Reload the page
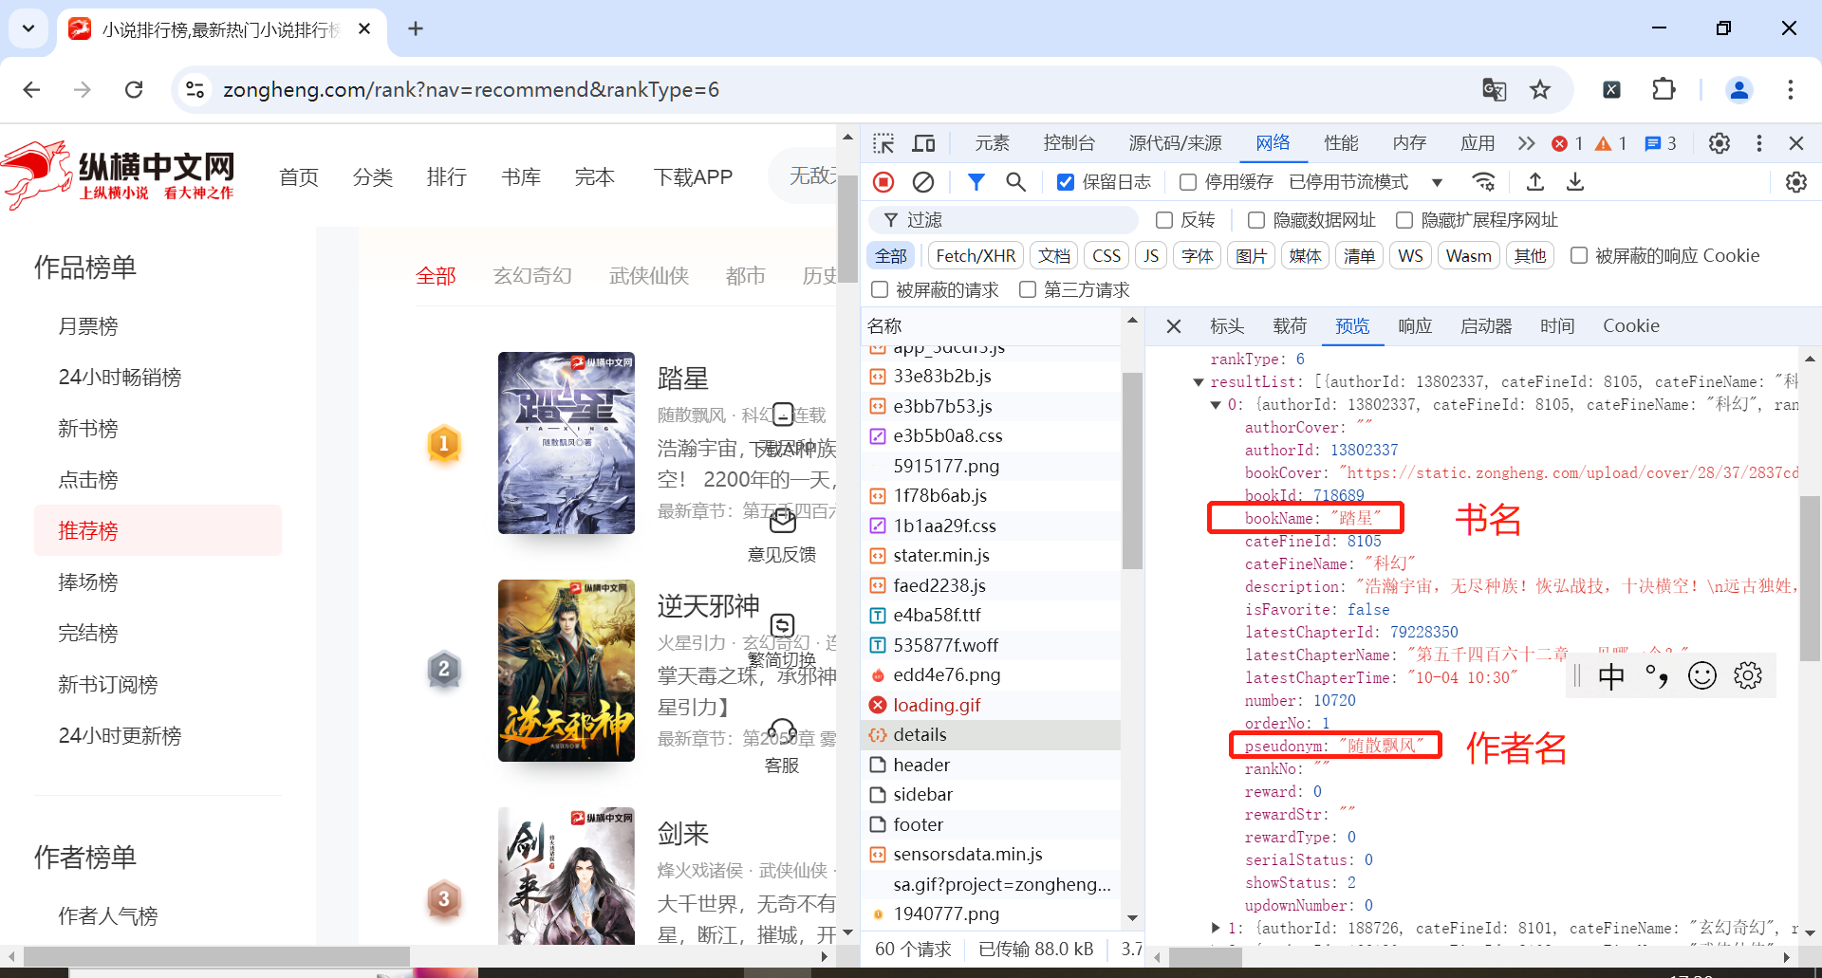 134,89
